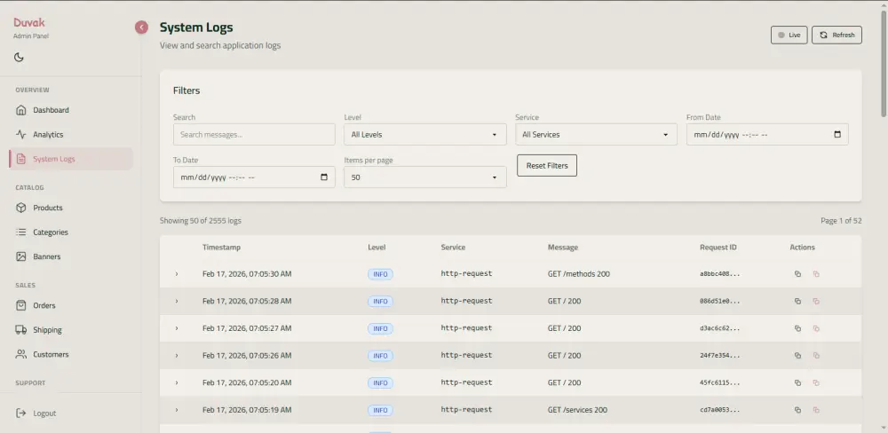The width and height of the screenshot is (888, 433).
Task: Click the Refresh button
Action: pyautogui.click(x=837, y=35)
